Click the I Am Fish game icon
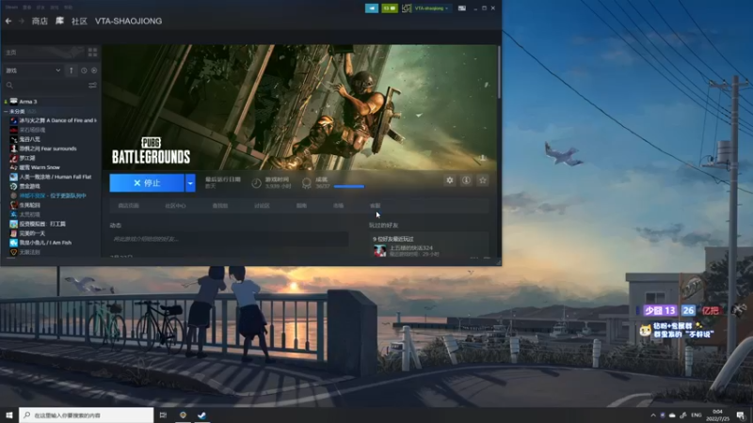Image resolution: width=753 pixels, height=423 pixels. [x=13, y=243]
